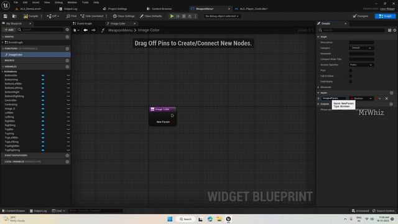Add new output parameter plus icon
This screenshot has width=398, height=224.
tap(391, 104)
